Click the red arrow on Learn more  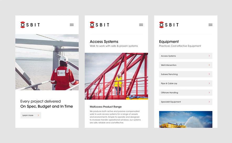click(38, 115)
